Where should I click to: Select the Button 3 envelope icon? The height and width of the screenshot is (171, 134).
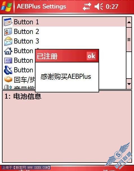tap(8, 41)
